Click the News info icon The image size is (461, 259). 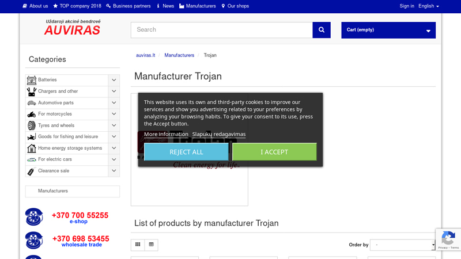pyautogui.click(x=158, y=6)
